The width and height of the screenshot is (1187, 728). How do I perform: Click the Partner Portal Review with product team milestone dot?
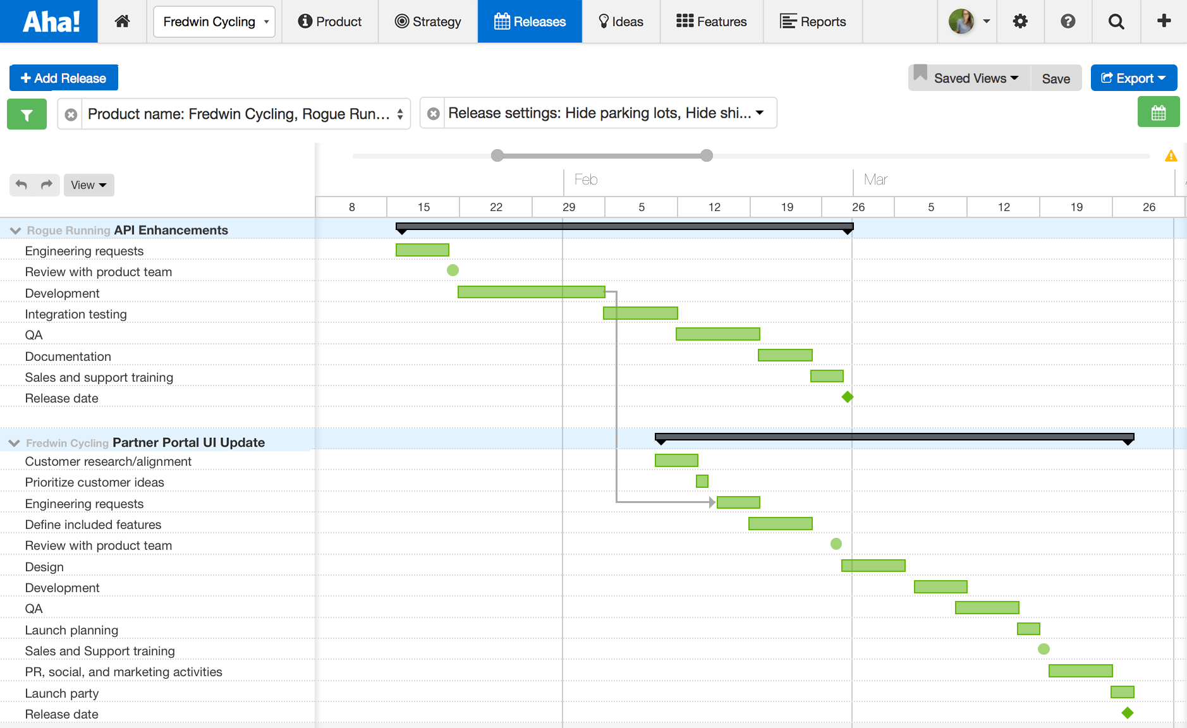pos(836,543)
